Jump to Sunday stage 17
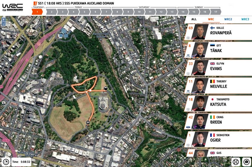 216,12
